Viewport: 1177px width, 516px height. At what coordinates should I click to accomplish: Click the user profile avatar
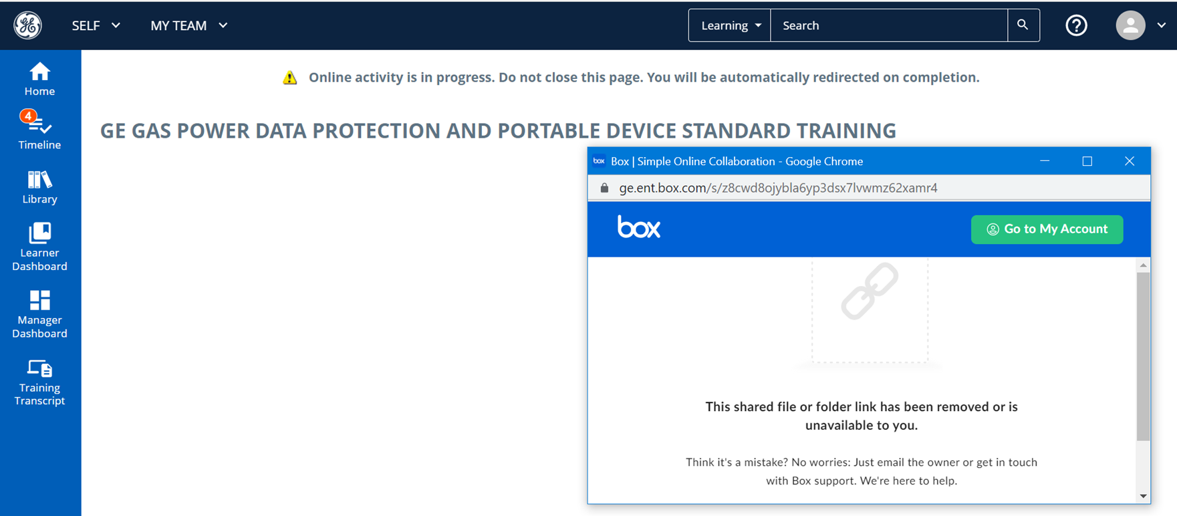1130,25
